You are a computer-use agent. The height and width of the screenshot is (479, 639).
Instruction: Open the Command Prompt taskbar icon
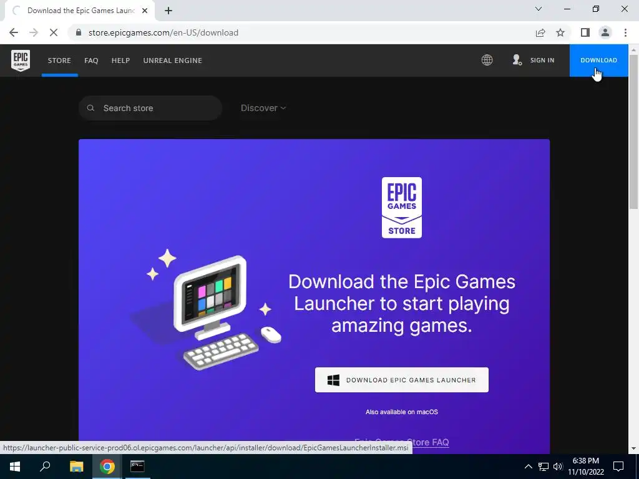click(x=137, y=467)
